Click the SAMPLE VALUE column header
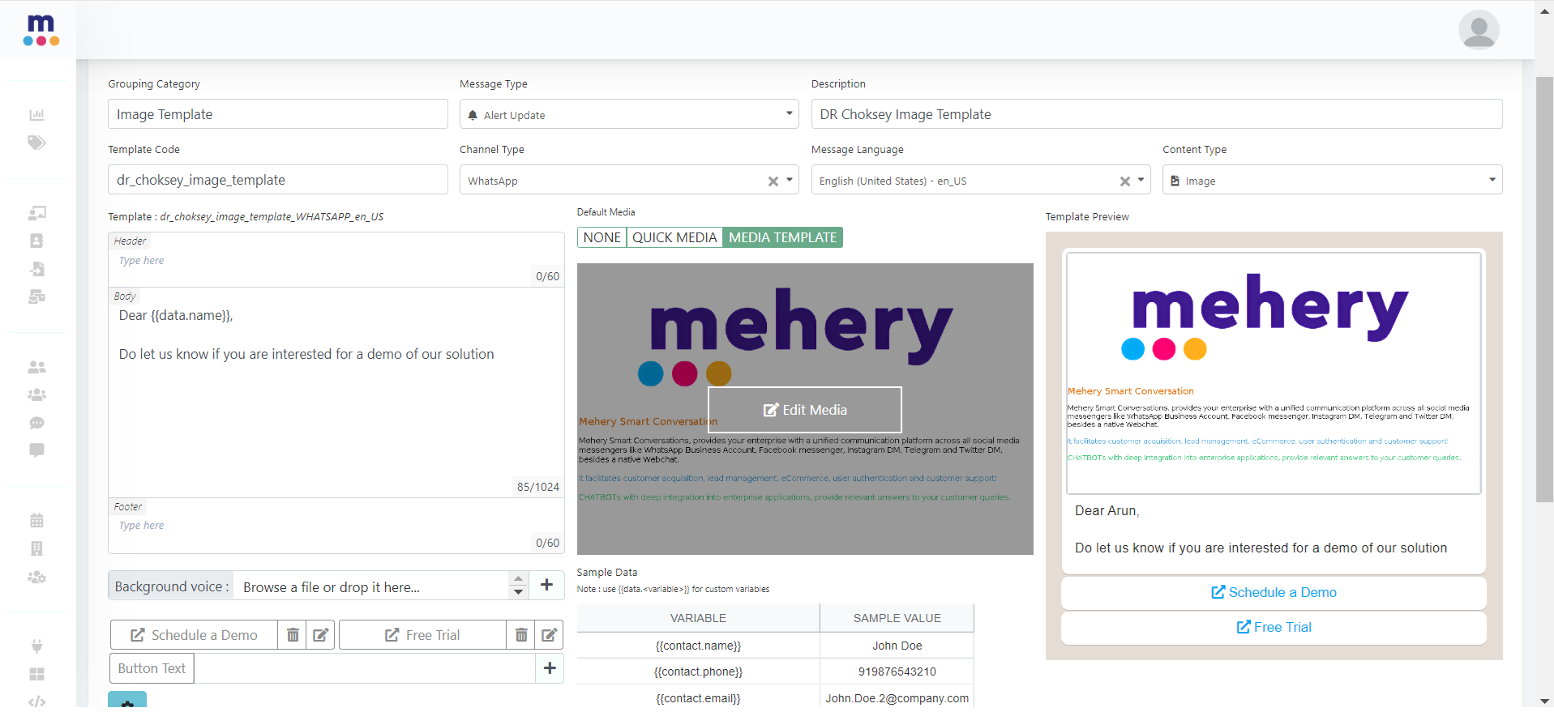The height and width of the screenshot is (712, 1554). coord(897,618)
